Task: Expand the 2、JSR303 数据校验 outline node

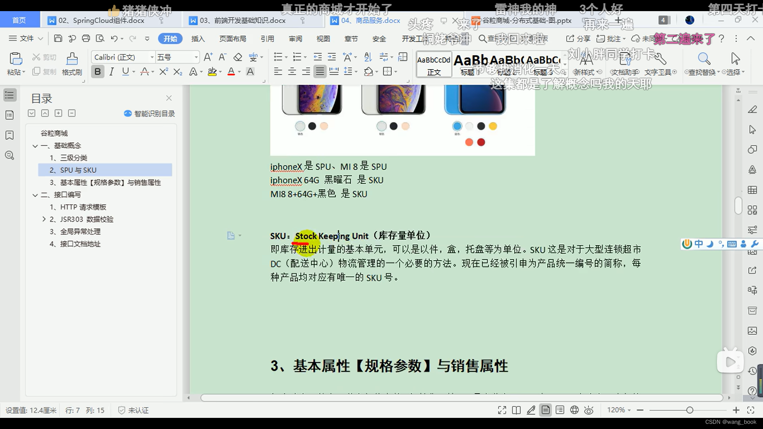Action: tap(44, 219)
